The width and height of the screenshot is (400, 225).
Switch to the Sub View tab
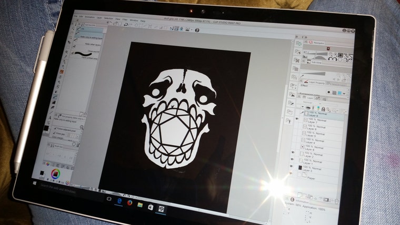coord(314,62)
